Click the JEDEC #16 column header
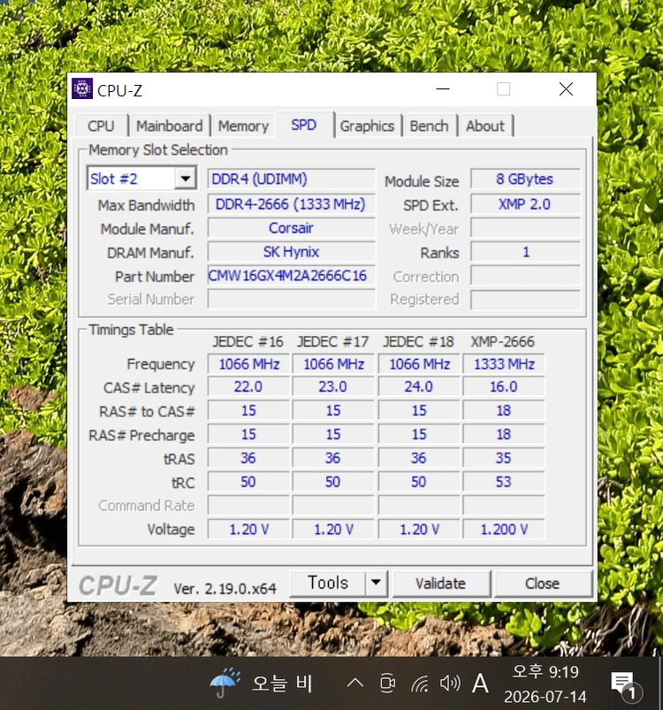Screen dimensions: 663x710 [x=248, y=341]
